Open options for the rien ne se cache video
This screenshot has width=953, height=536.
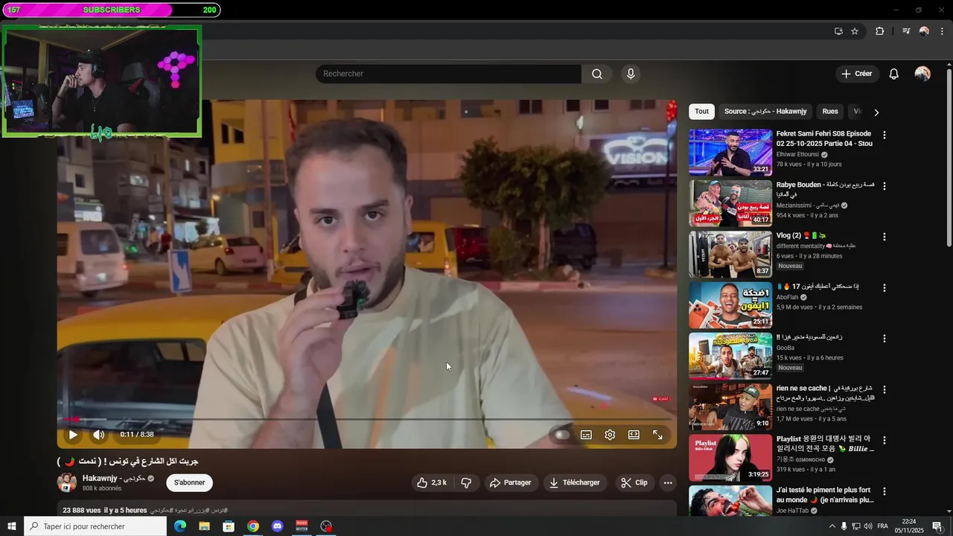(885, 389)
